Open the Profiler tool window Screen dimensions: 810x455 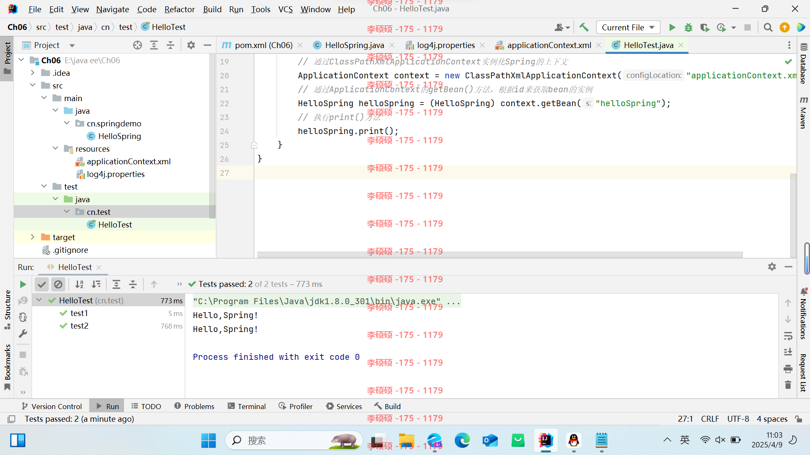tap(295, 406)
